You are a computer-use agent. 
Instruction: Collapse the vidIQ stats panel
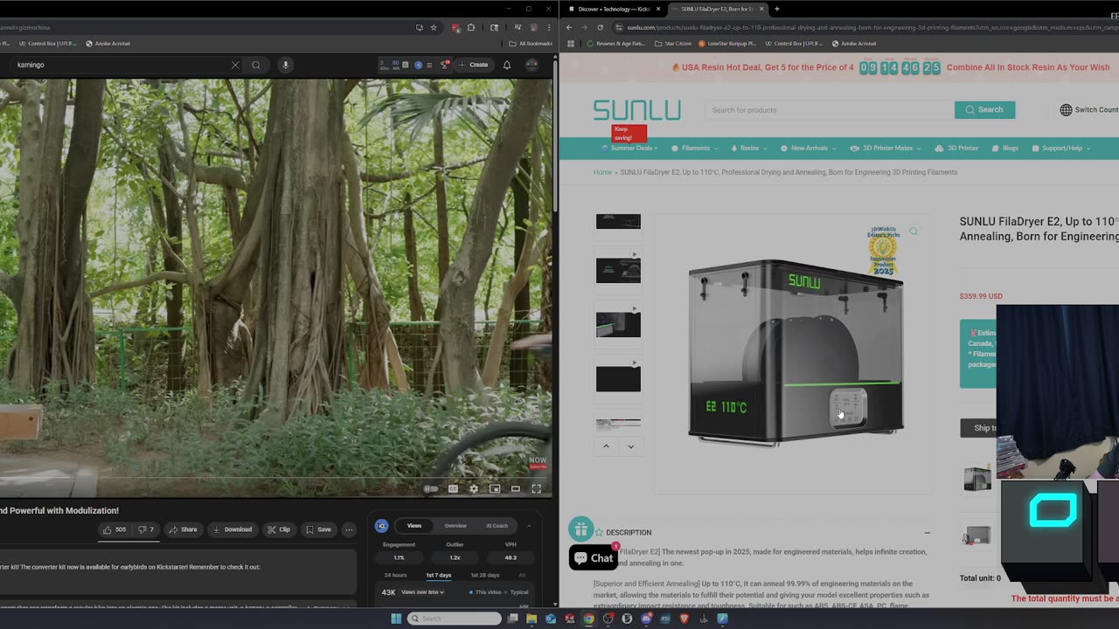pos(529,526)
